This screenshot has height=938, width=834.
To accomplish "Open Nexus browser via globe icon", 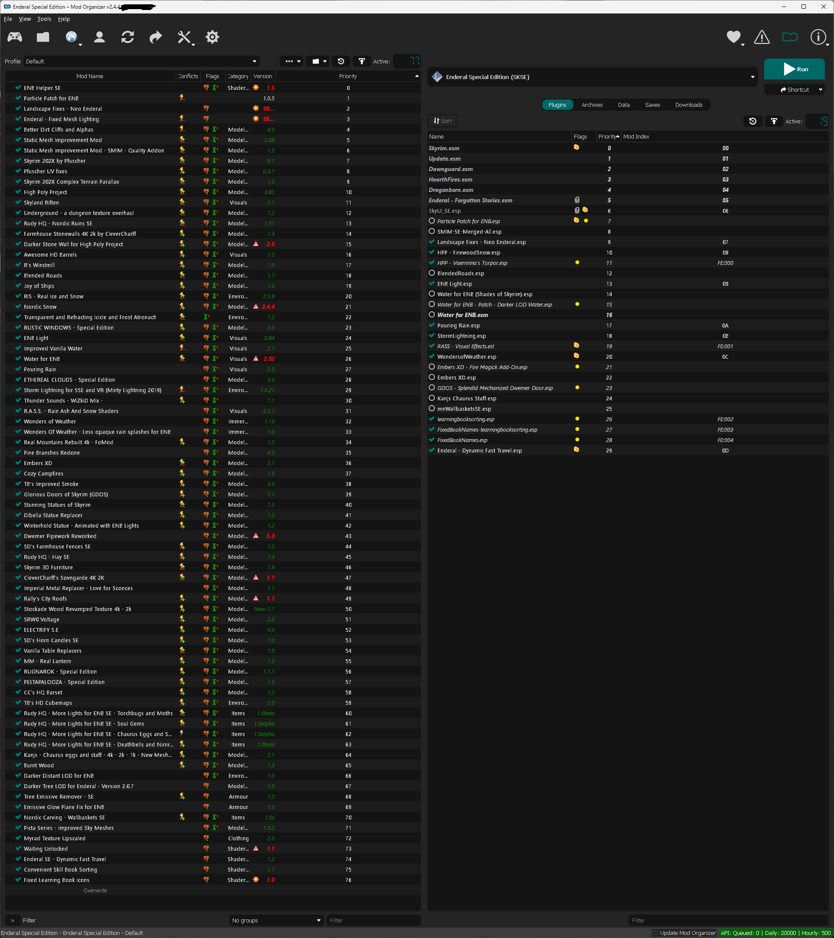I will pos(71,37).
